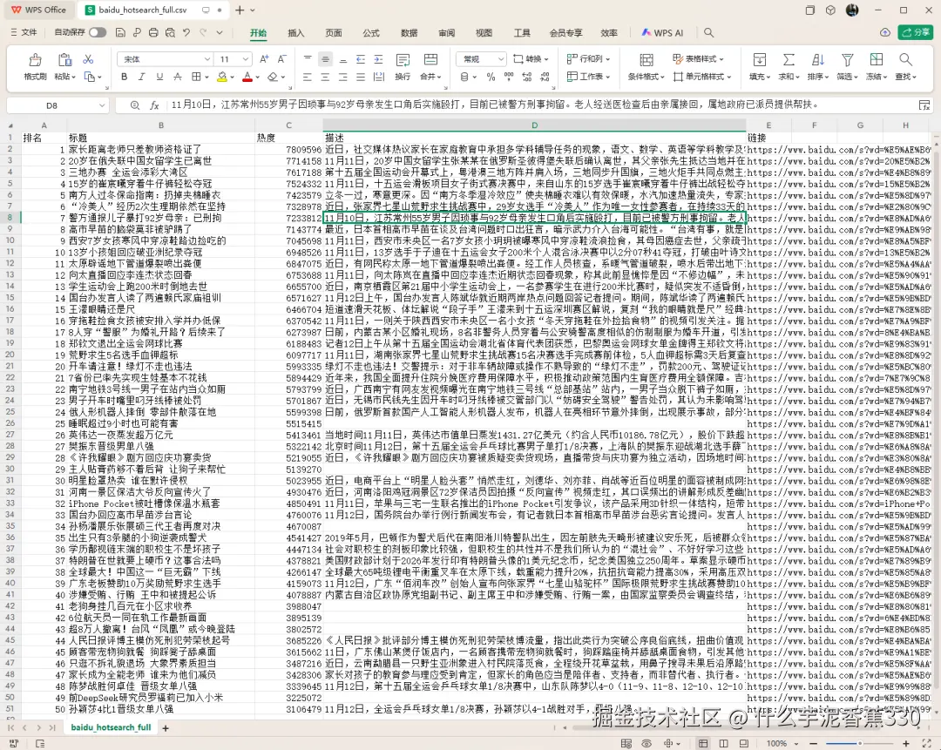Open the font name 宋体 dropdown

pos(207,59)
